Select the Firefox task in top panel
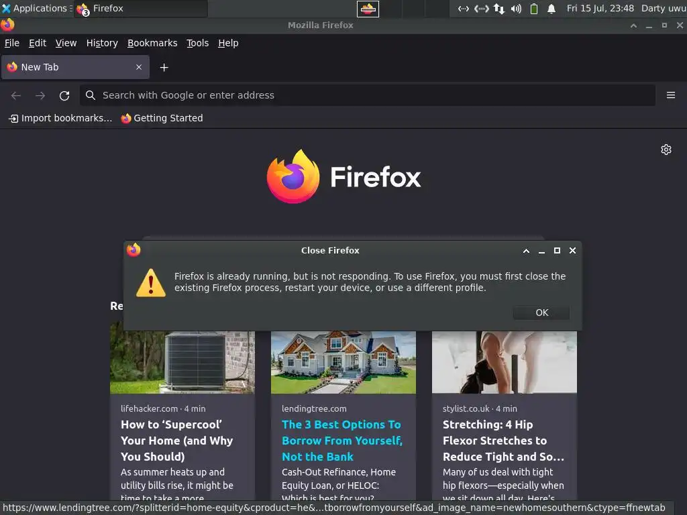 pos(140,8)
